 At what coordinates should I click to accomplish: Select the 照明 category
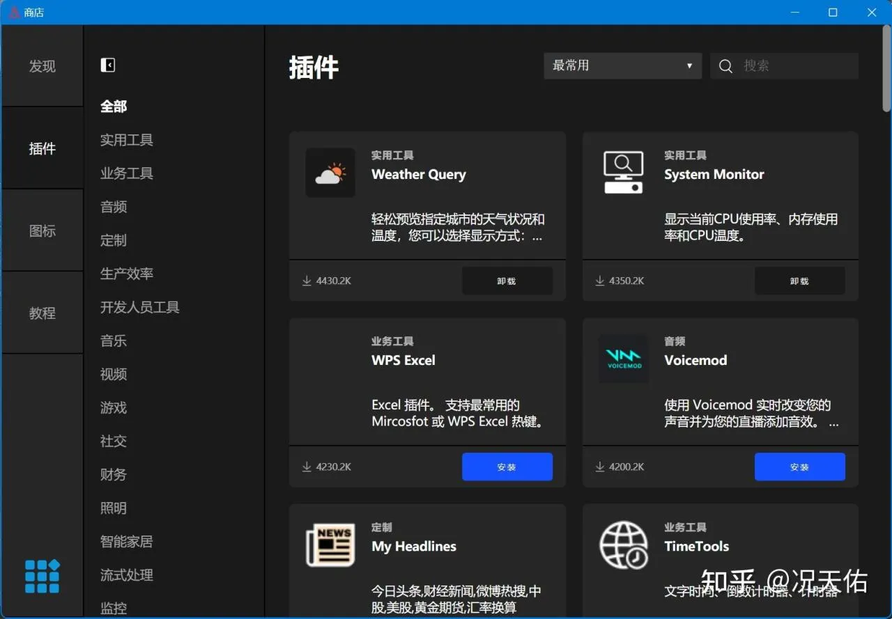114,508
